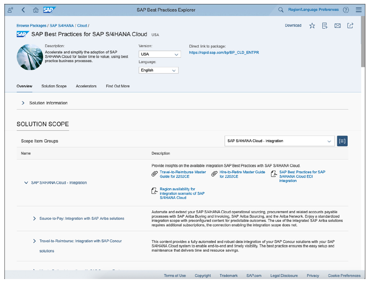The image size is (369, 284).
Task: Open the share/export icon
Action: tap(350, 25)
